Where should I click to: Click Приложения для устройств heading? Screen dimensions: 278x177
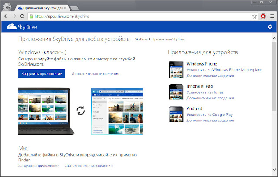tap(203, 52)
